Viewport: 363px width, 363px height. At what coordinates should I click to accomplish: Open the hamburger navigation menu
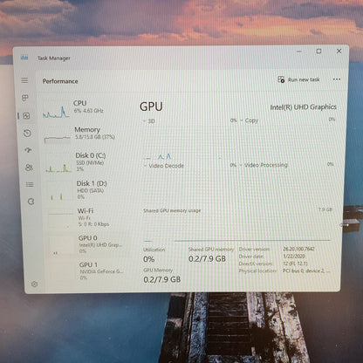(24, 80)
